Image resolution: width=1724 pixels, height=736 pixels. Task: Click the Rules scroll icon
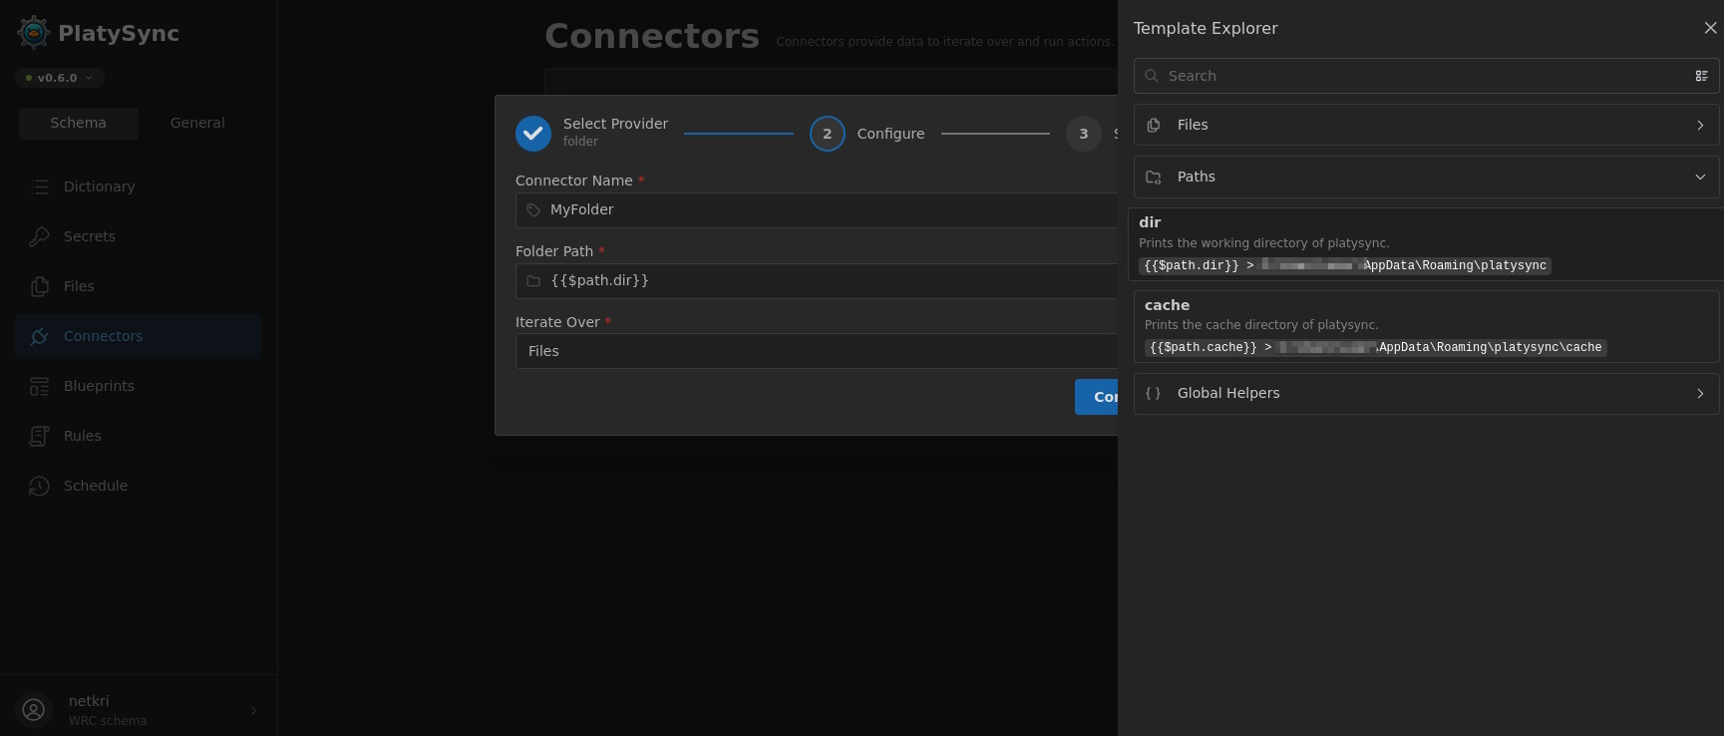click(39, 436)
